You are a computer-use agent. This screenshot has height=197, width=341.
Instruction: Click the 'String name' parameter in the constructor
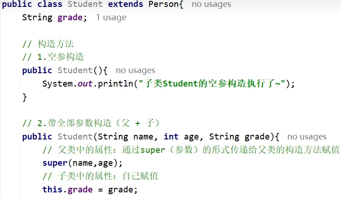point(125,137)
